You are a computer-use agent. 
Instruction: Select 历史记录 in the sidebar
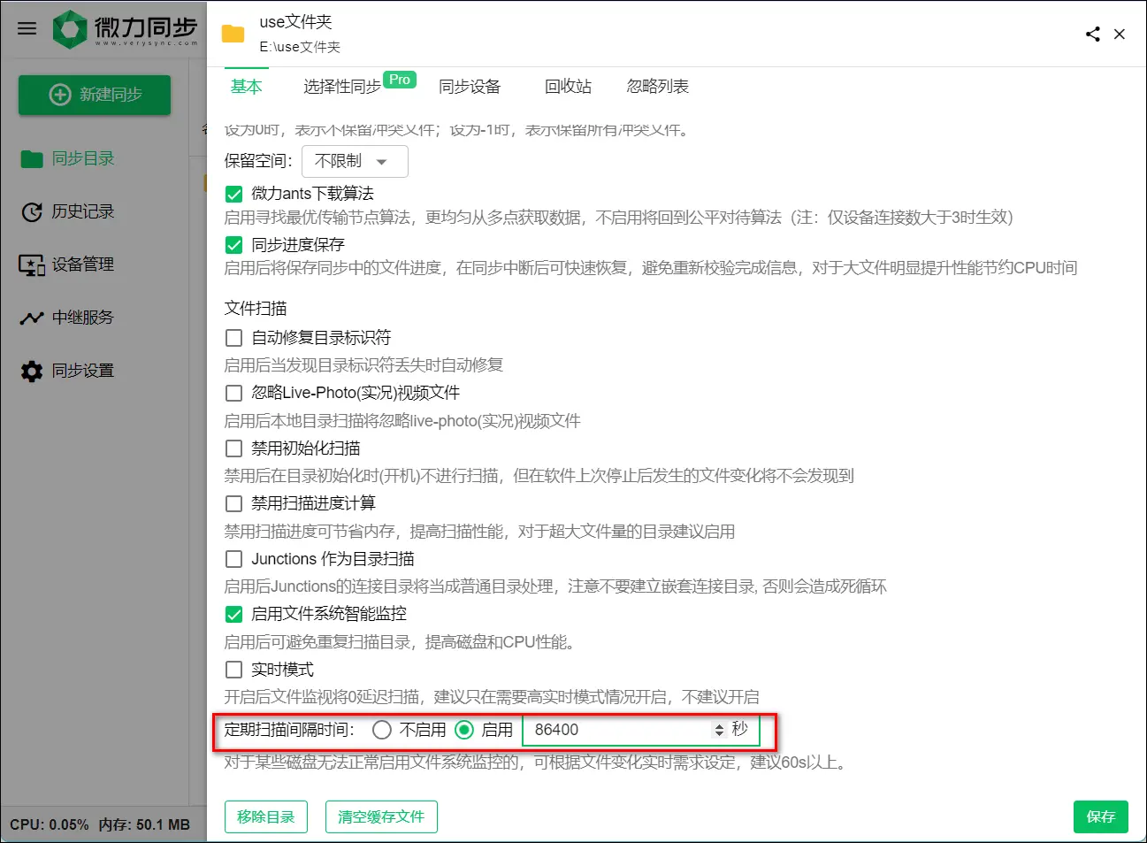[80, 211]
